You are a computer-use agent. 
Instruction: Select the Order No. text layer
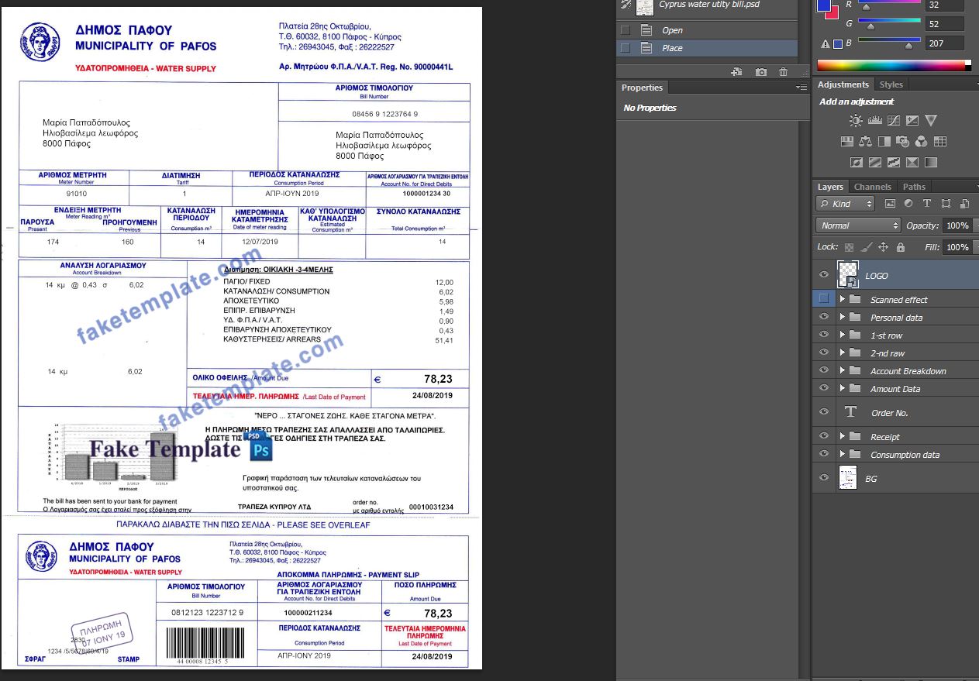coord(891,412)
